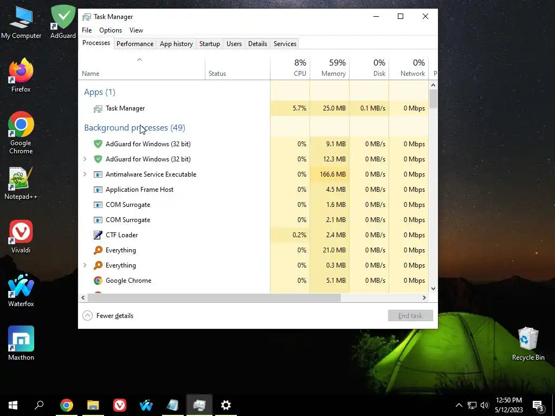Click the End task button
The height and width of the screenshot is (416, 555).
coord(410,316)
